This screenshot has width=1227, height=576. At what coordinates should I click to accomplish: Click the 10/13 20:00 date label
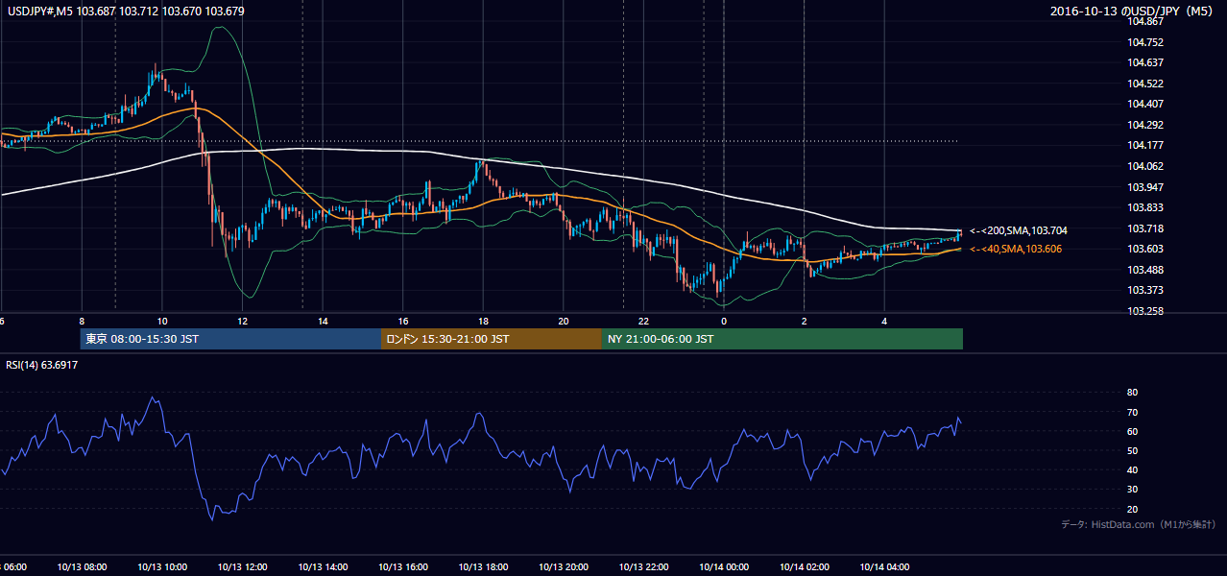coord(564,566)
